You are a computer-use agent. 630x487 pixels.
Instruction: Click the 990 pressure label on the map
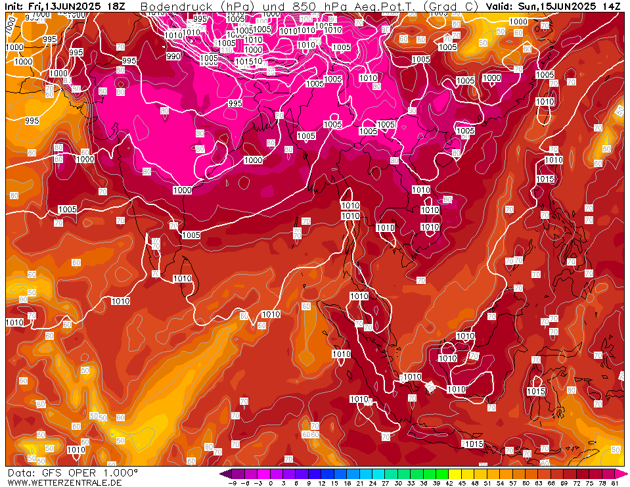[x=173, y=57]
